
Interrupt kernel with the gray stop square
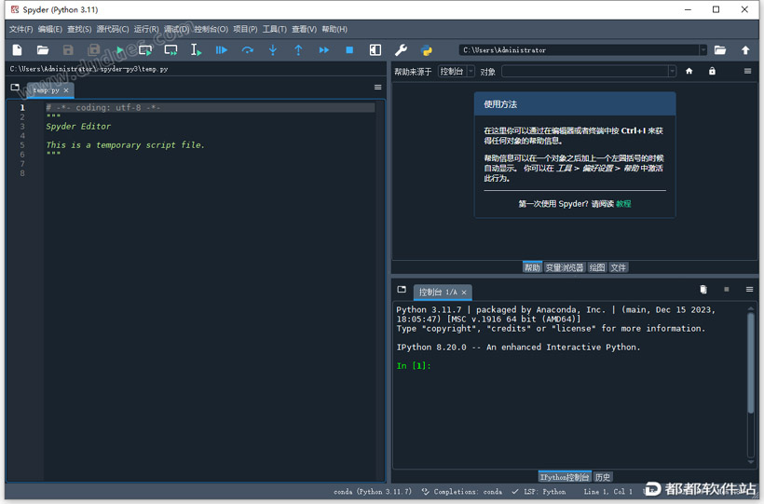(727, 290)
